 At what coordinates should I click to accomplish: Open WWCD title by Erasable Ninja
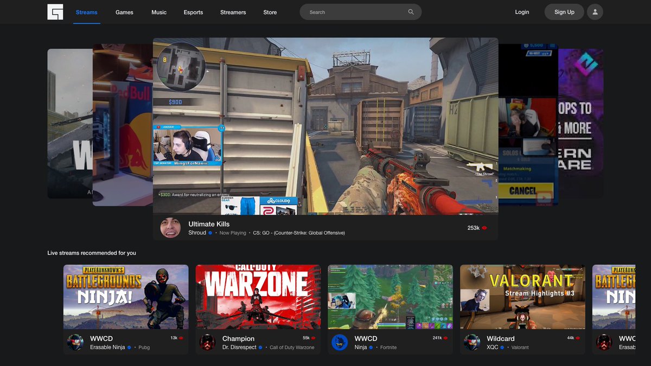tap(101, 339)
